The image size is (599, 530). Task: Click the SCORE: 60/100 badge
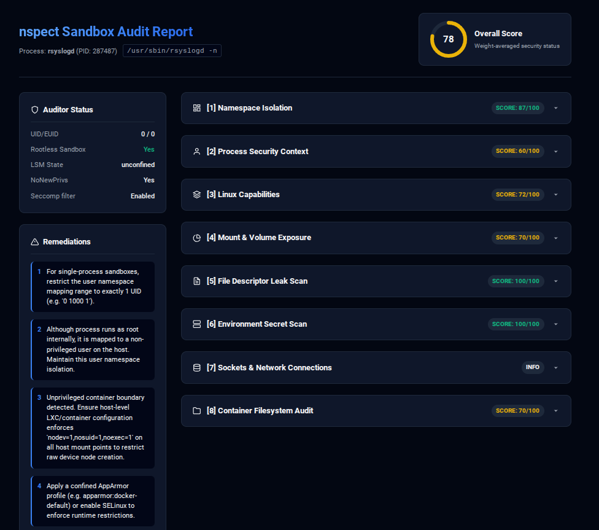coord(517,151)
